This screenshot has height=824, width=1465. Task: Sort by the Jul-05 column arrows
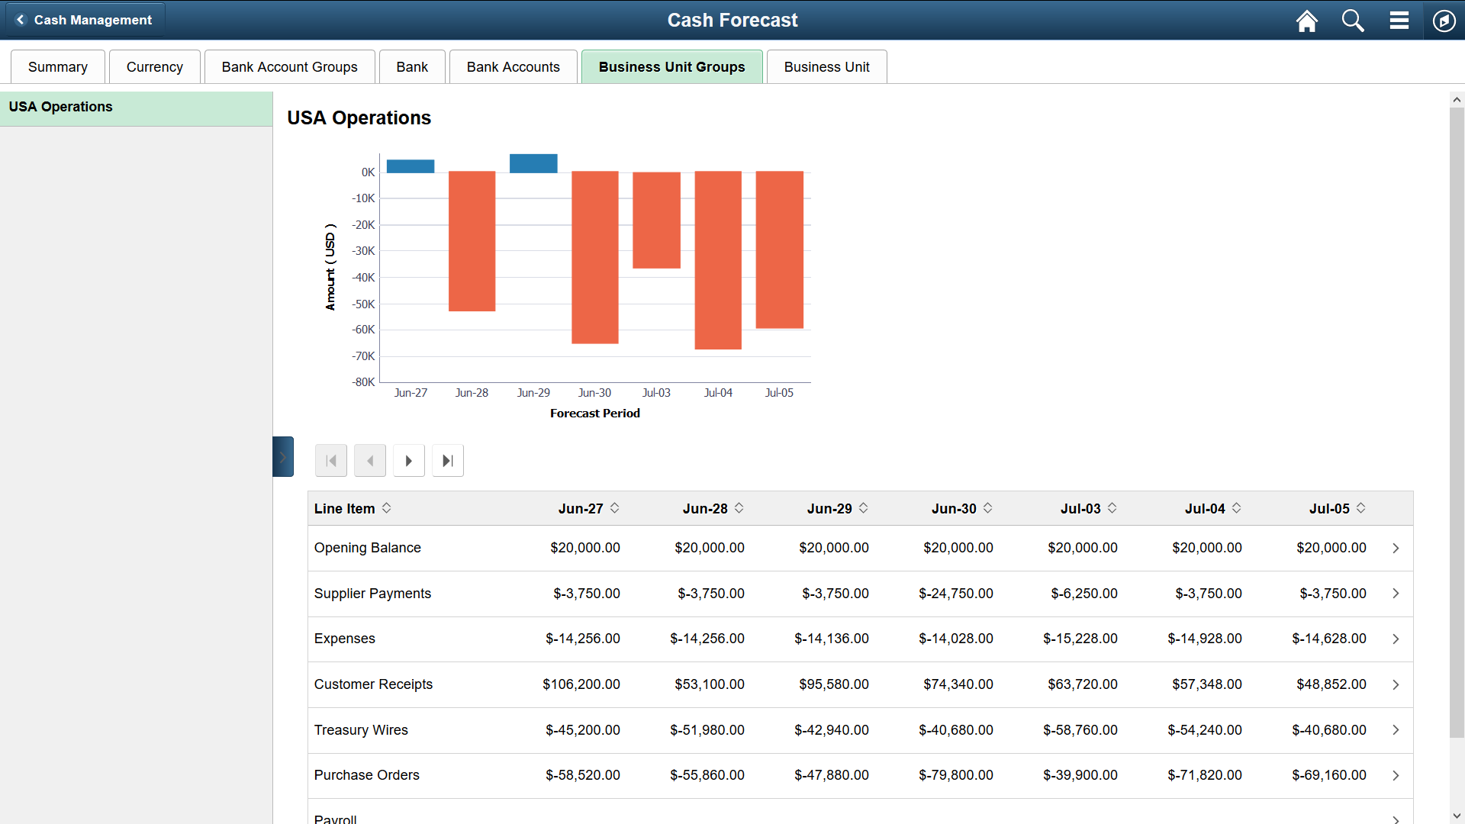click(1361, 508)
